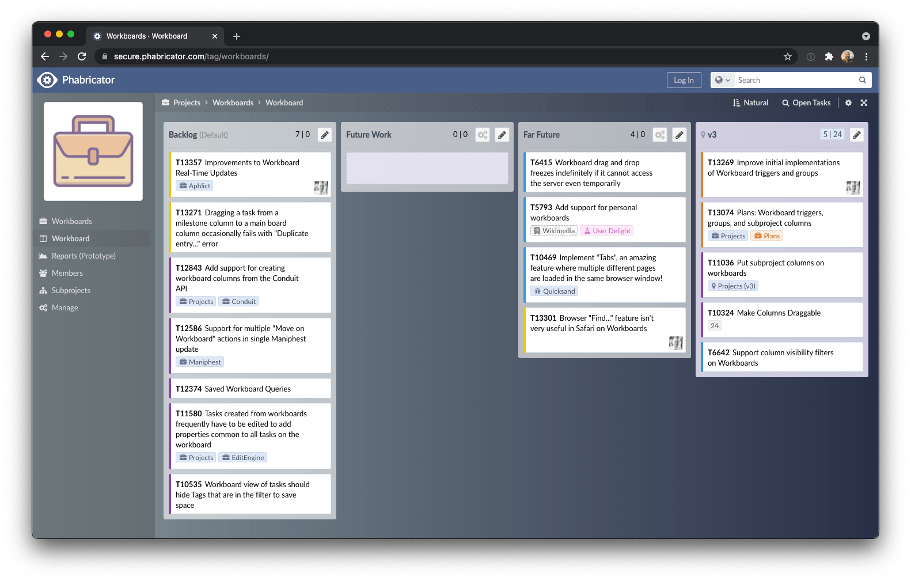Click the extensions puzzle icon in Chrome
This screenshot has width=911, height=581.
point(829,56)
